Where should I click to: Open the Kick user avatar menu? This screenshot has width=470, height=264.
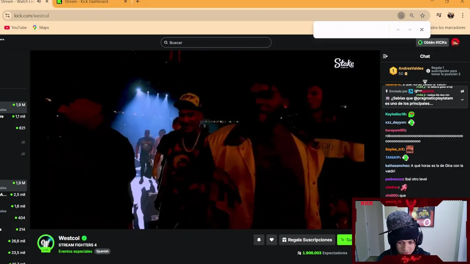[455, 43]
